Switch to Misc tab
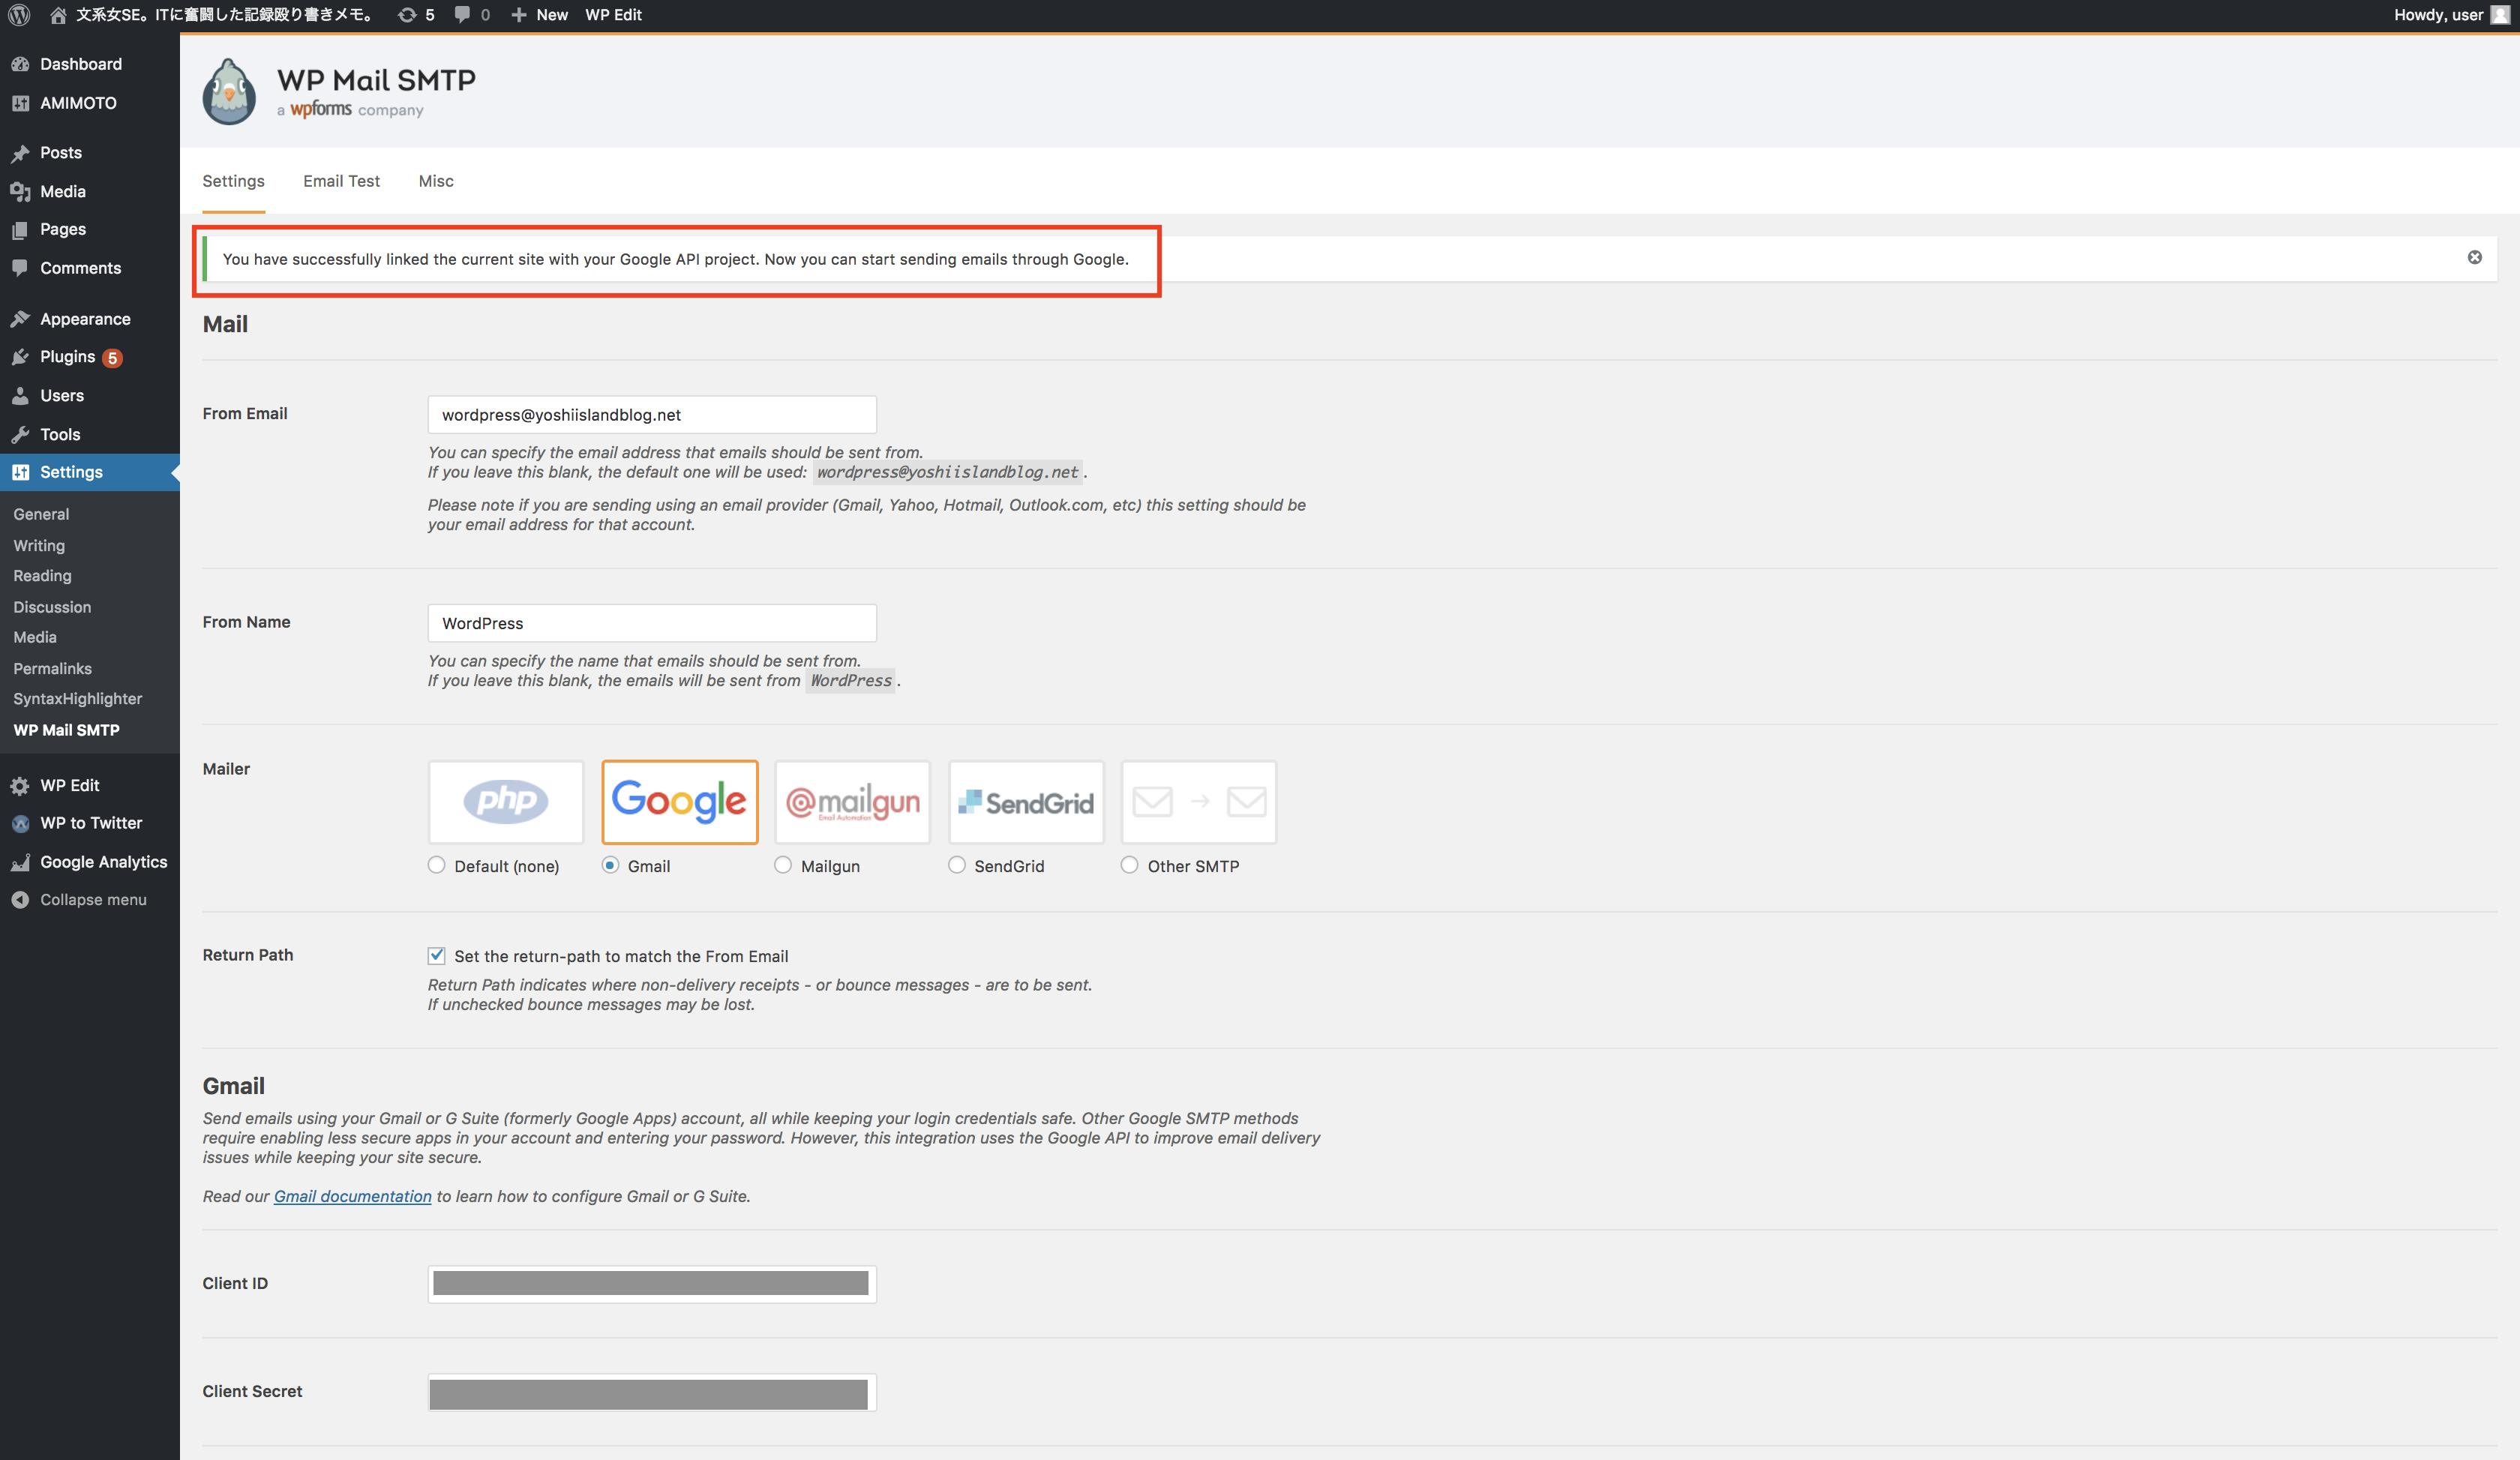The width and height of the screenshot is (2520, 1460). point(436,181)
